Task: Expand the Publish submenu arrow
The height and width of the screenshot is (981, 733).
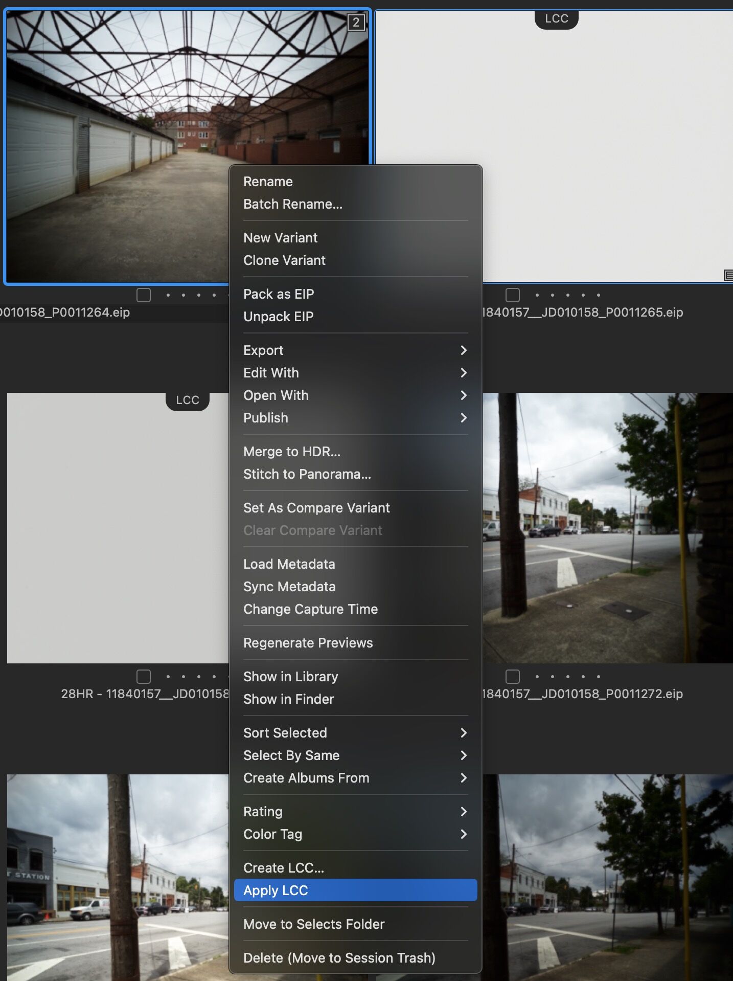Action: pos(464,418)
